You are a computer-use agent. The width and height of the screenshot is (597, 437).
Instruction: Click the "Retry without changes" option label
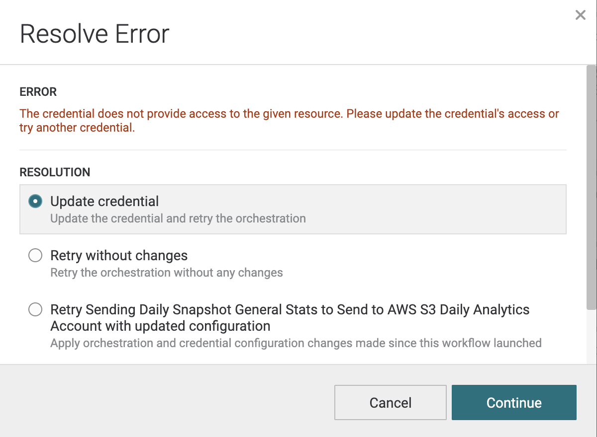click(119, 256)
